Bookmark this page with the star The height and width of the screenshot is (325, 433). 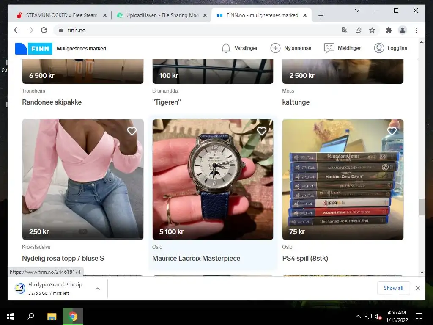372,30
